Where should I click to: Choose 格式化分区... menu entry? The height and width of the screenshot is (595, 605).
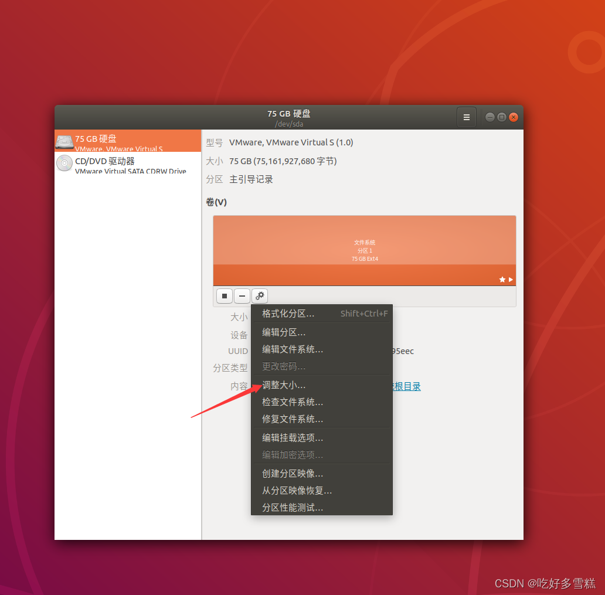pos(322,314)
